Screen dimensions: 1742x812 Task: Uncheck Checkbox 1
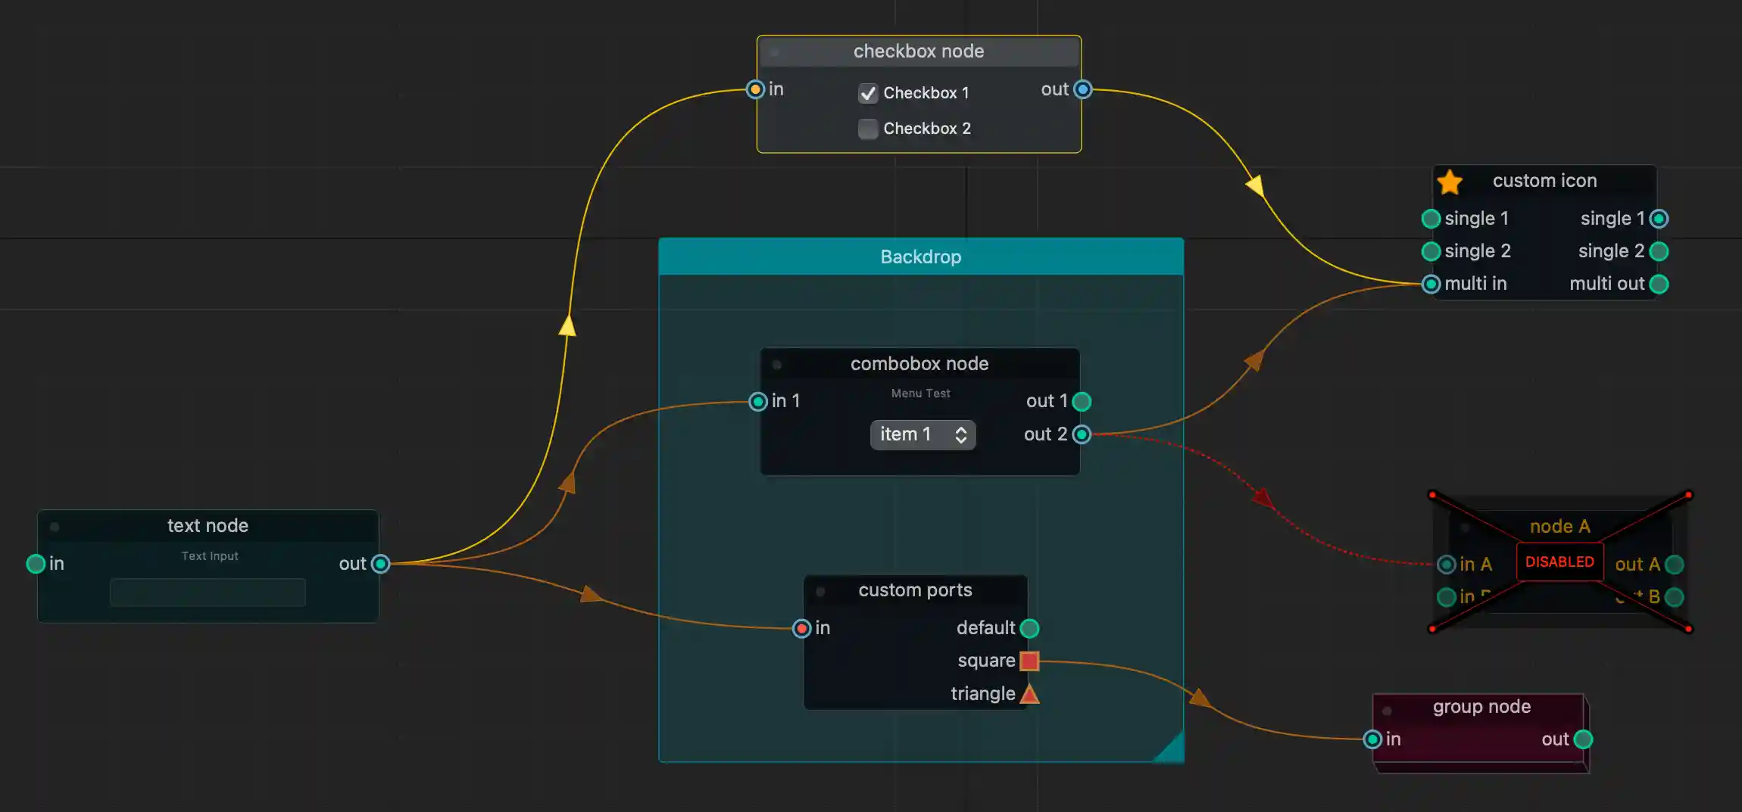coord(868,93)
